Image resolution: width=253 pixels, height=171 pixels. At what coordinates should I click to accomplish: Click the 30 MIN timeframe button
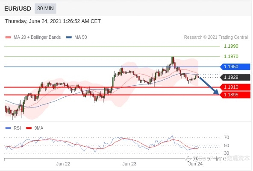click(45, 9)
